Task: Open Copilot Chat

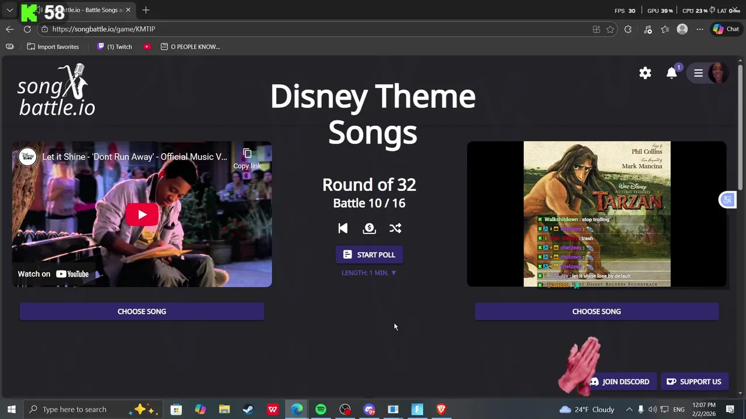Action: (726, 29)
